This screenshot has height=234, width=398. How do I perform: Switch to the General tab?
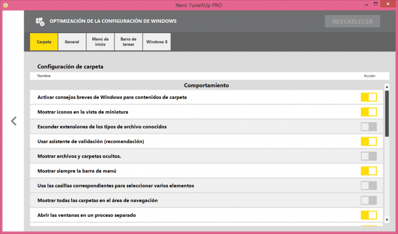[72, 42]
